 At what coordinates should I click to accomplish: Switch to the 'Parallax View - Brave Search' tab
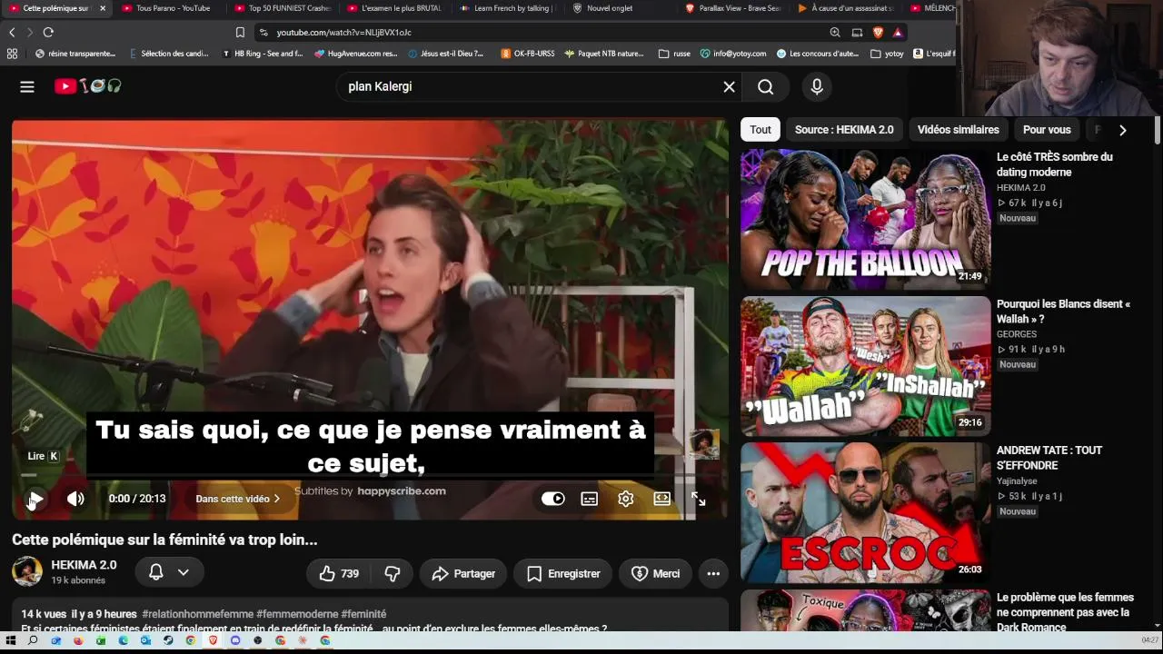pos(732,8)
